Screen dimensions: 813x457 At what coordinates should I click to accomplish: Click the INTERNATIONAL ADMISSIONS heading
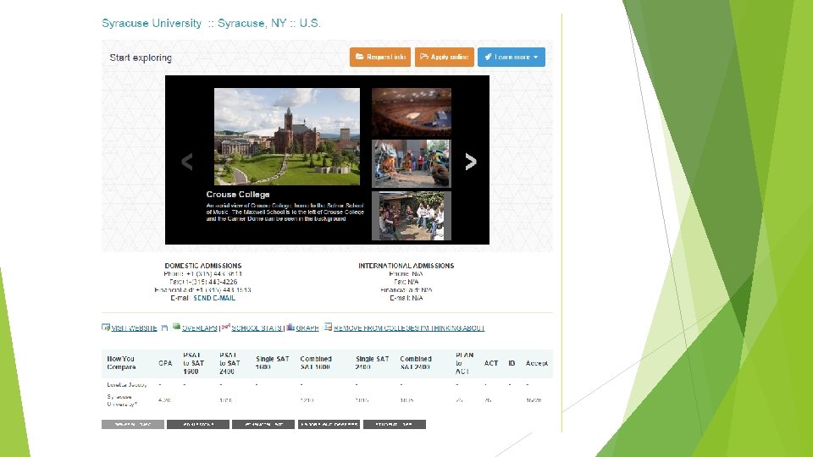(406, 266)
